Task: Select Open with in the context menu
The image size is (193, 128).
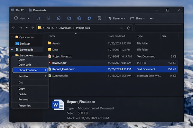Action: 25,65
